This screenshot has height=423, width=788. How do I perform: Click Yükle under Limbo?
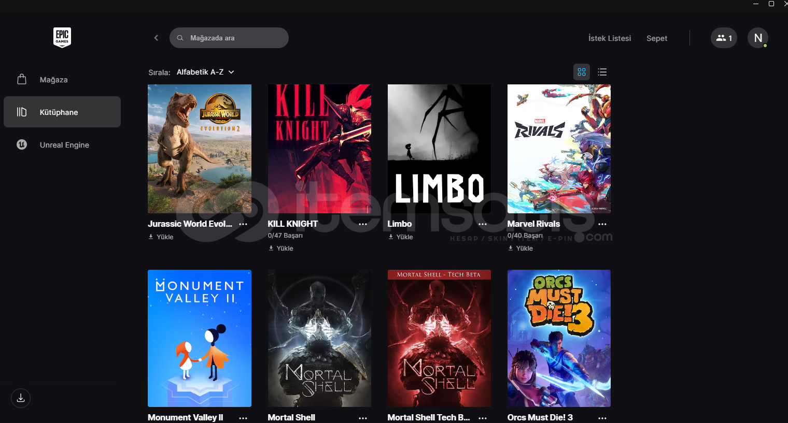coord(401,237)
